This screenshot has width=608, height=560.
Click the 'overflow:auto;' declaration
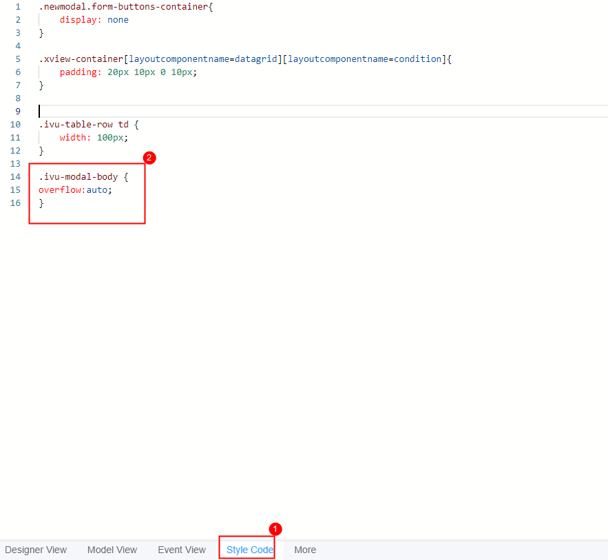coord(75,190)
